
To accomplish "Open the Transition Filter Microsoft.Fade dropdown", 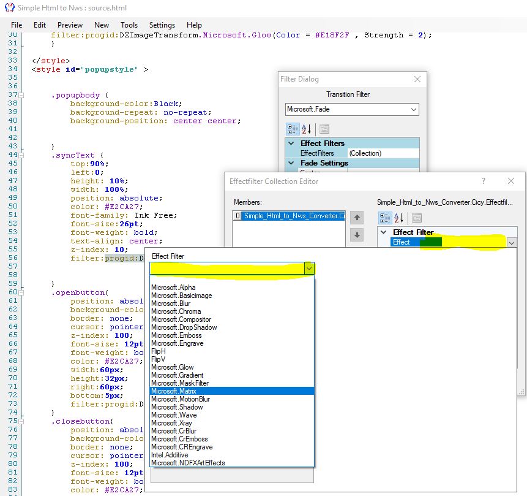I will 413,110.
